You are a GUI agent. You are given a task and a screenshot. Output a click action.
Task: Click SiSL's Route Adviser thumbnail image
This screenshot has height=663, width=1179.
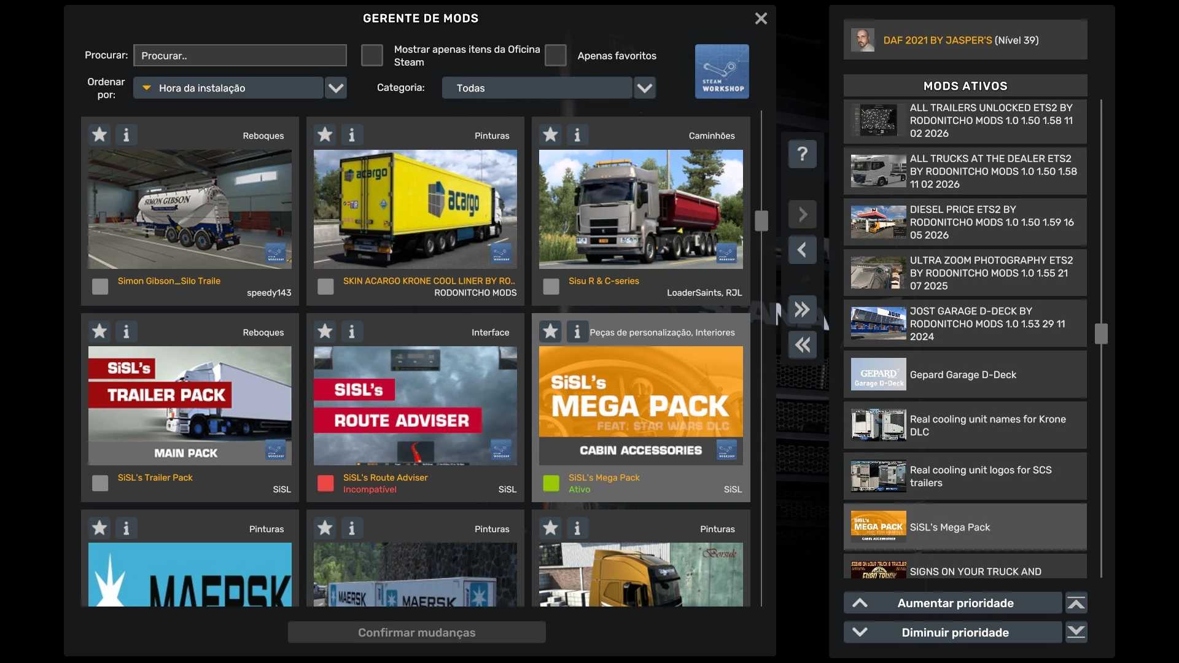415,406
